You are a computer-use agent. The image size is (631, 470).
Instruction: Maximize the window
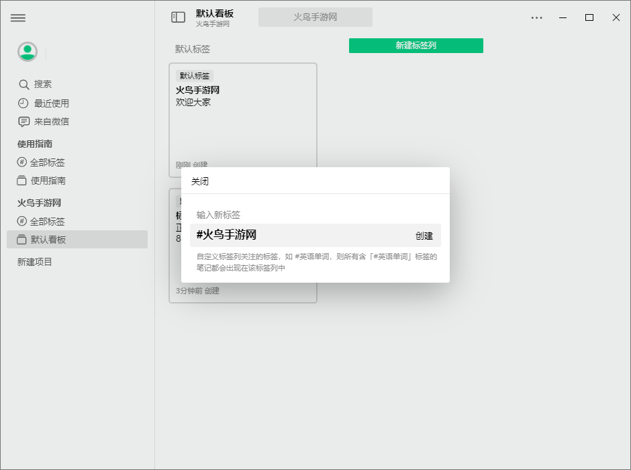pos(589,17)
